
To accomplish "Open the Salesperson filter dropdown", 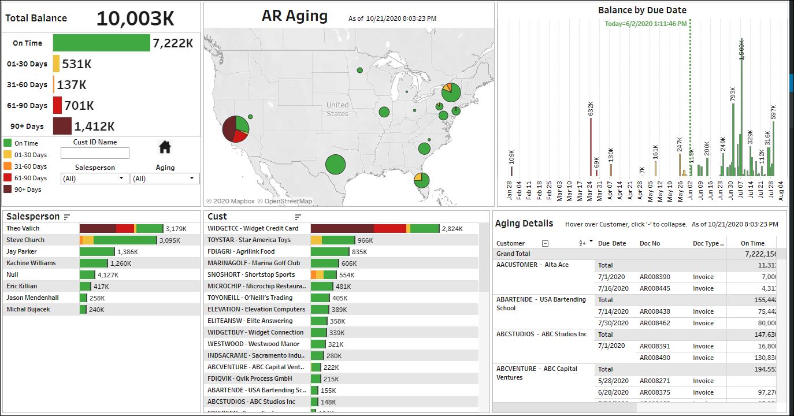I will pos(95,179).
